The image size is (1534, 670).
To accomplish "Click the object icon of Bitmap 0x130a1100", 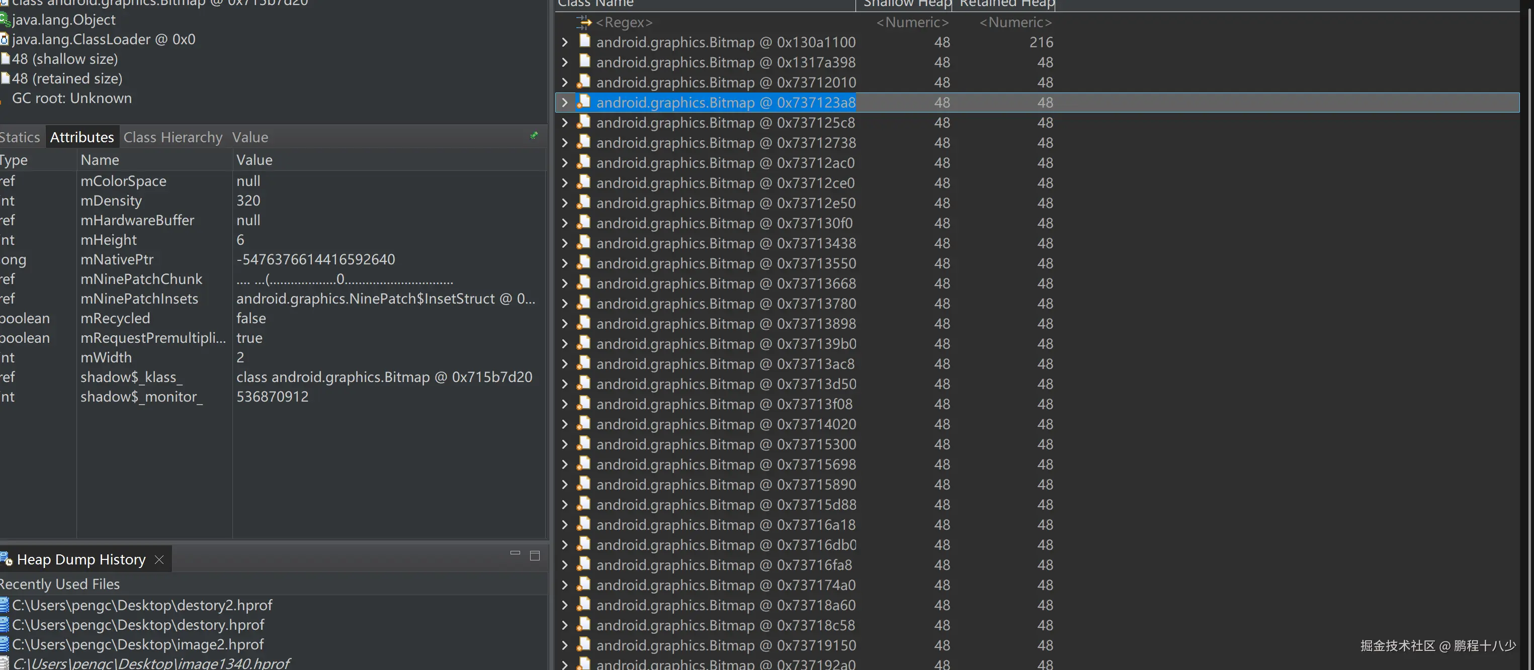I will tap(584, 42).
